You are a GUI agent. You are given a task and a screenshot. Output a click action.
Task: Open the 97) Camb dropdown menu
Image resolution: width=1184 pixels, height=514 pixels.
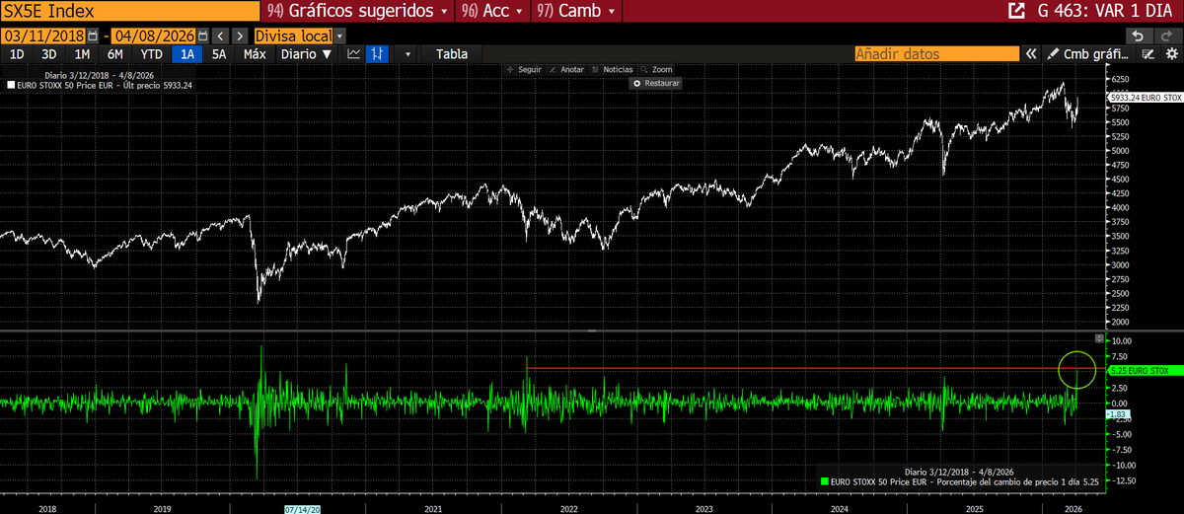pyautogui.click(x=577, y=11)
